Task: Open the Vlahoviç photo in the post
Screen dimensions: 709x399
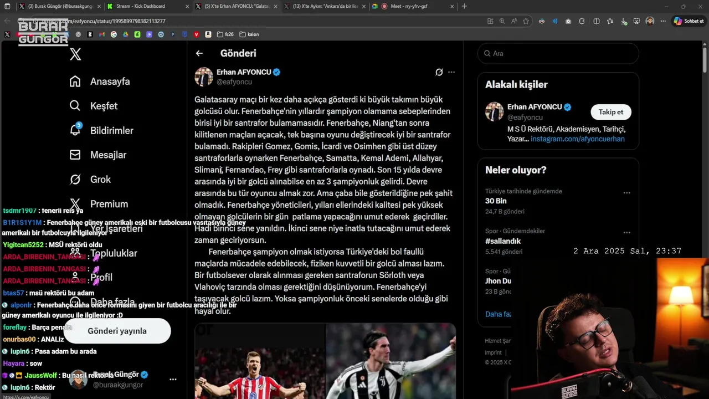Action: click(x=391, y=361)
